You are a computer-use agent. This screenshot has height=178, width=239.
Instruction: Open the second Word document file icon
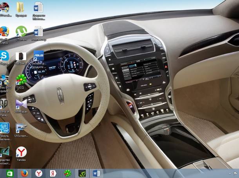(x=39, y=32)
